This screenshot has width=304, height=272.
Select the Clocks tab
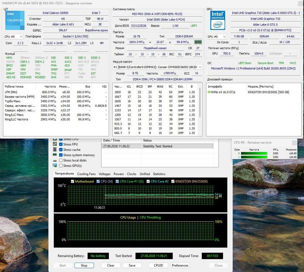point(132,174)
